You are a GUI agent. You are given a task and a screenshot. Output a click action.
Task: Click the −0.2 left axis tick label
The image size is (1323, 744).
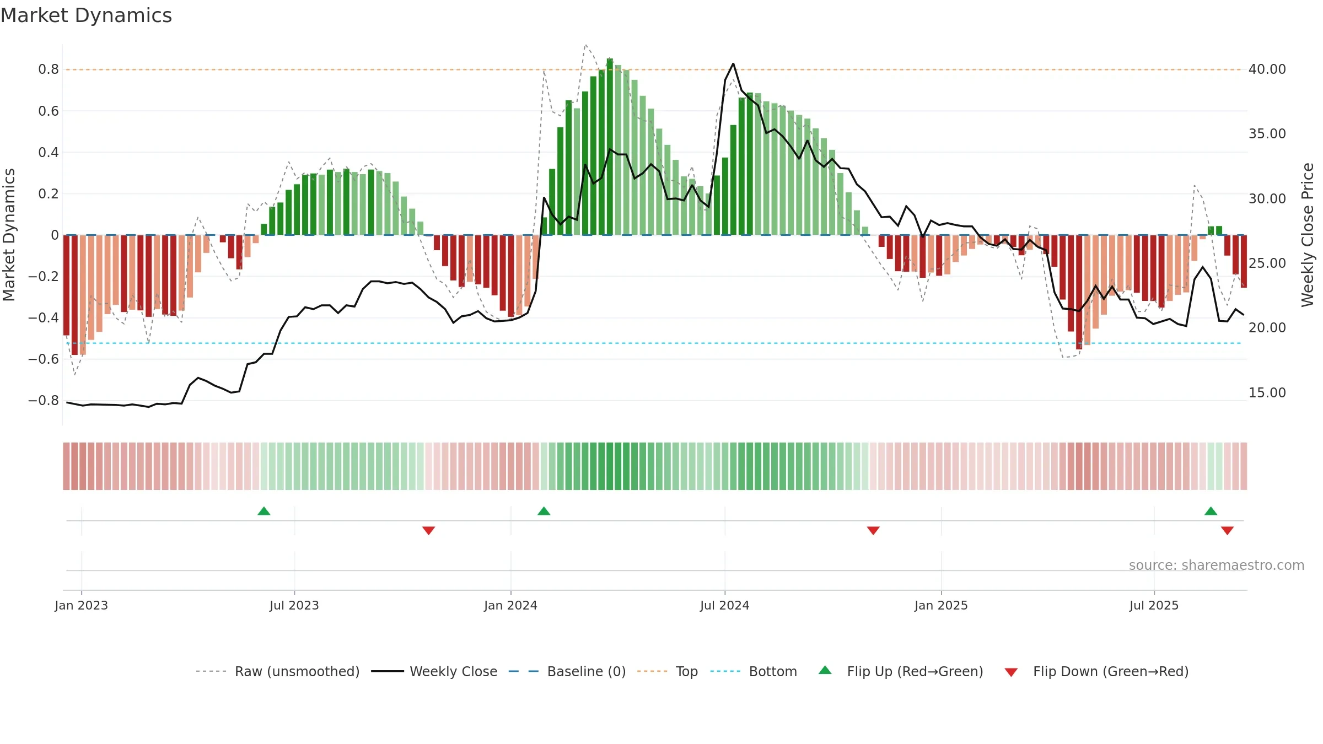click(44, 276)
